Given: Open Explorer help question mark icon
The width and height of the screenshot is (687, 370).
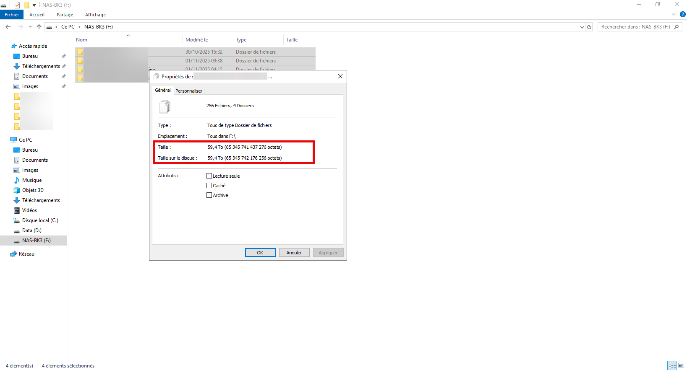Looking at the screenshot, I should click(682, 14).
